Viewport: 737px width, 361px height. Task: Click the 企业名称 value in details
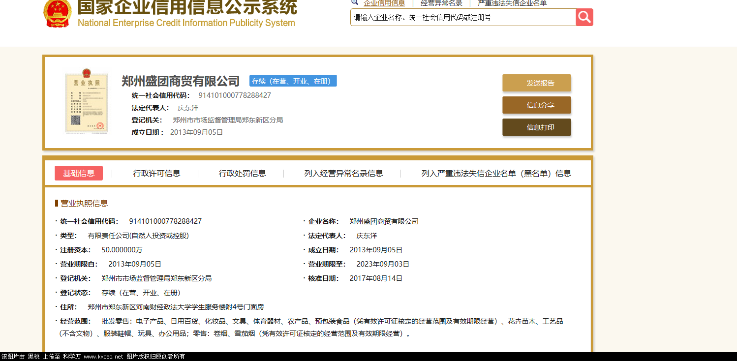point(384,221)
